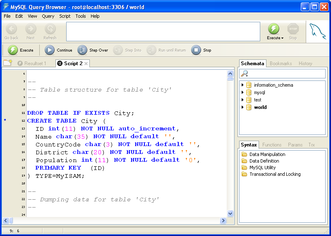Click the Refresh toolbar icon
331x236 pixels.
click(x=50, y=29)
